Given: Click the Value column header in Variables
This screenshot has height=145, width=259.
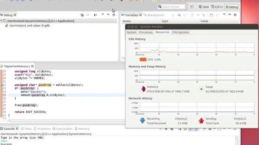Looking at the screenshot, I should click(204, 21).
